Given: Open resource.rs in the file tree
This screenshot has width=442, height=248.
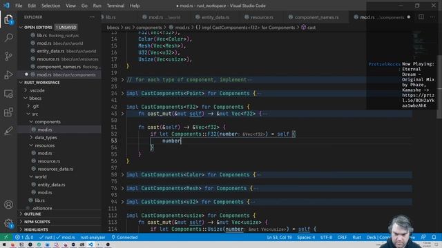Looking at the screenshot, I should point(49,161).
